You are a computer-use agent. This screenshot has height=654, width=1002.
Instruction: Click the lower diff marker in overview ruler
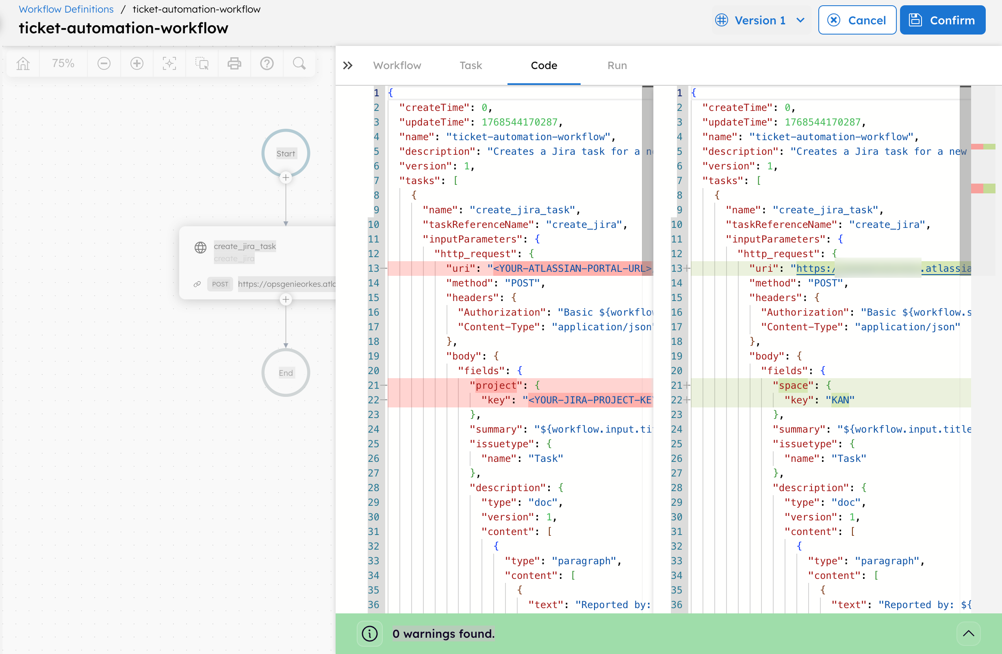coord(983,188)
